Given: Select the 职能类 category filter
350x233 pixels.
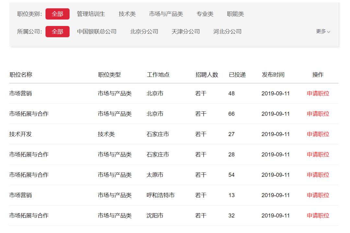Looking at the screenshot, I should point(234,14).
